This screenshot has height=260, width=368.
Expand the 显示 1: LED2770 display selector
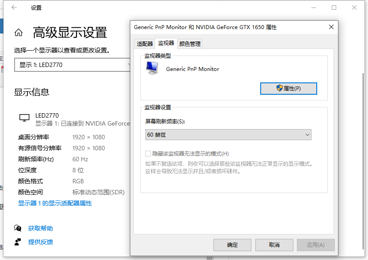click(73, 65)
